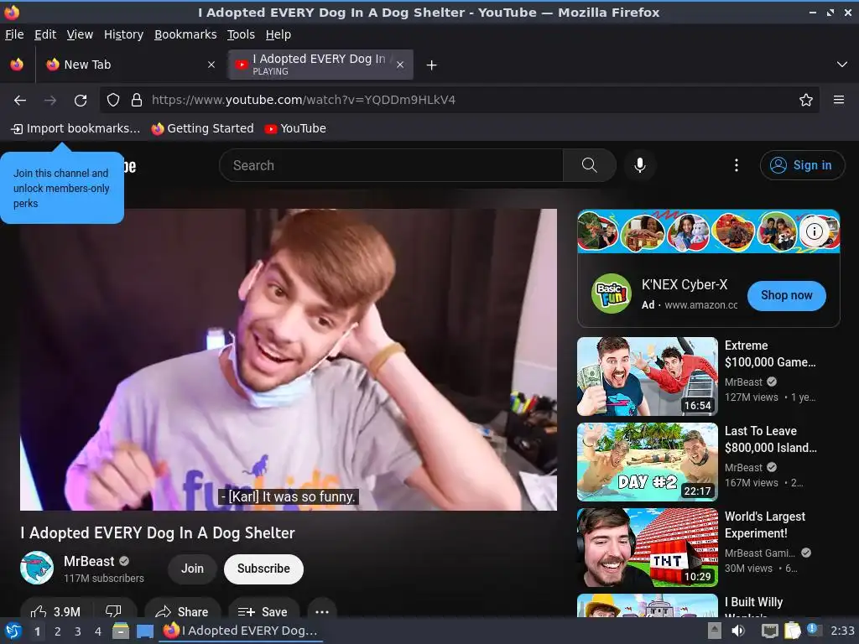The width and height of the screenshot is (859, 644).
Task: Open the Getting Started bookmark
Action: click(202, 128)
